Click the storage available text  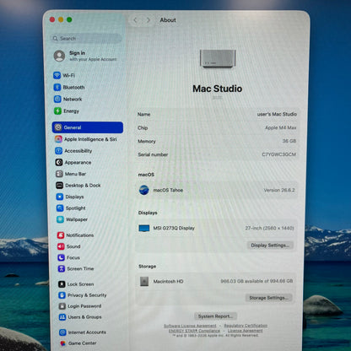click(256, 281)
